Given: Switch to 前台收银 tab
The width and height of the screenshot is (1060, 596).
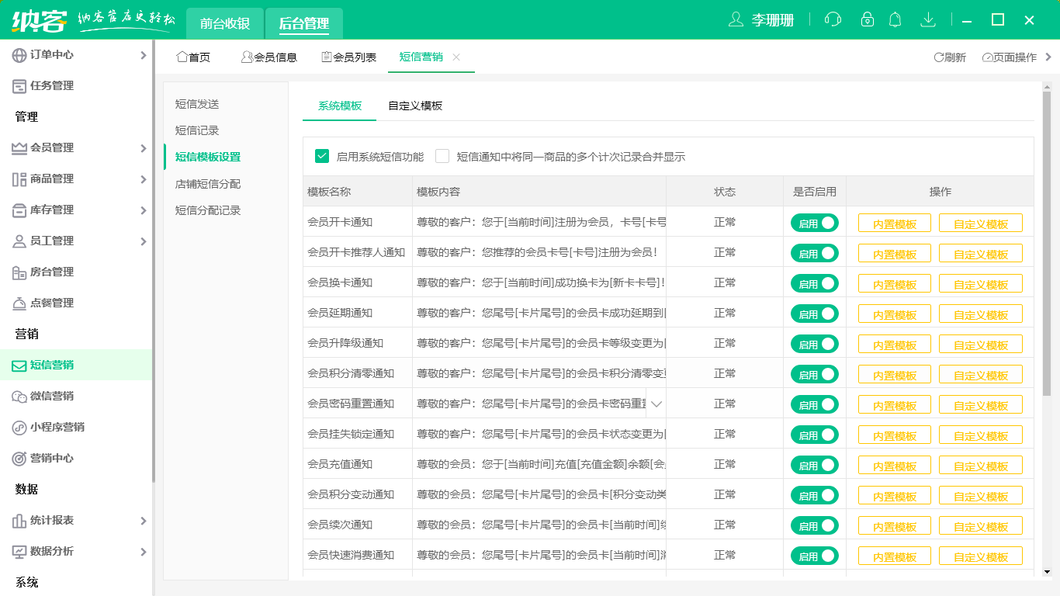Looking at the screenshot, I should 225,23.
